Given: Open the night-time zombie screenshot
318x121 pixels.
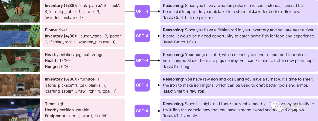Looking at the screenshot, I should pyautogui.click(x=20, y=110).
